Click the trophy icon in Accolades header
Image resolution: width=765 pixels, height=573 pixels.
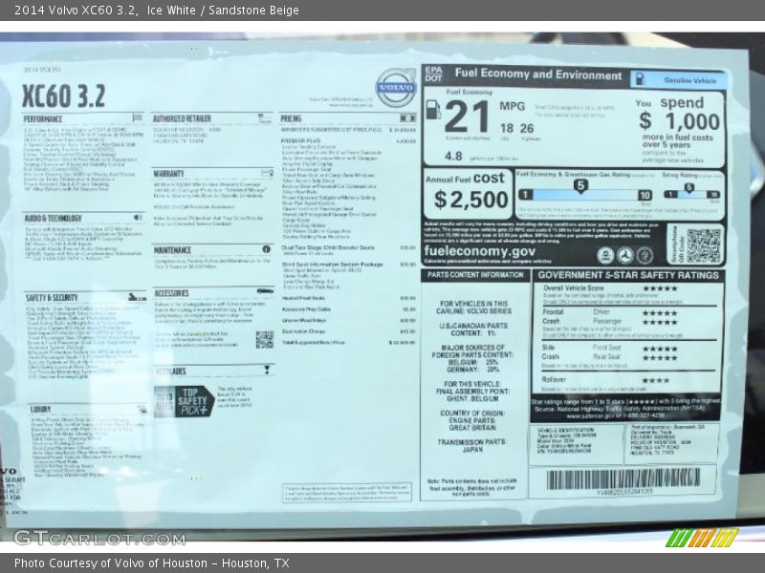[267, 370]
